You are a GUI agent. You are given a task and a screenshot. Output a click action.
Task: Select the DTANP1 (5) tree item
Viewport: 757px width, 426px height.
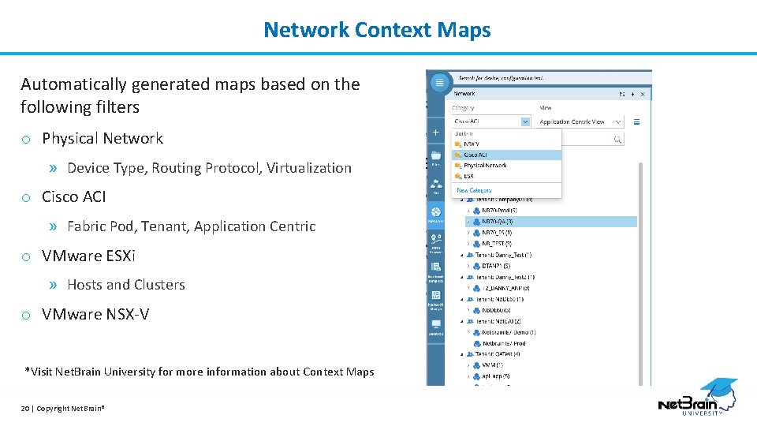tap(496, 266)
